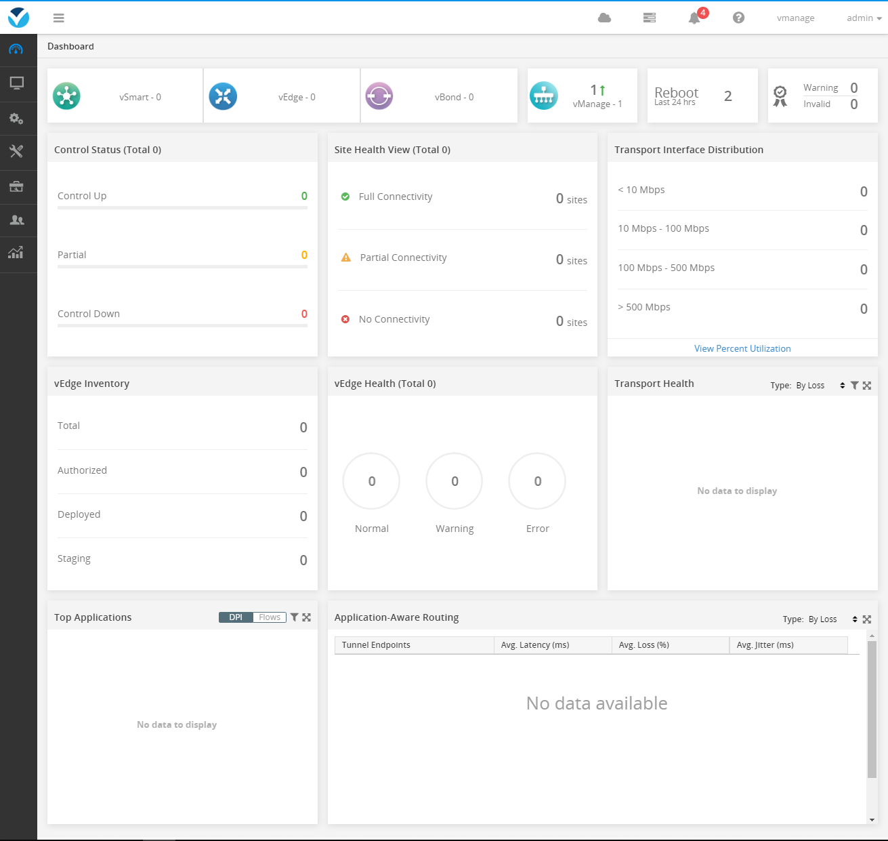The width and height of the screenshot is (888, 841).
Task: Click scrollbar down arrow in routing panel
Action: (x=872, y=819)
